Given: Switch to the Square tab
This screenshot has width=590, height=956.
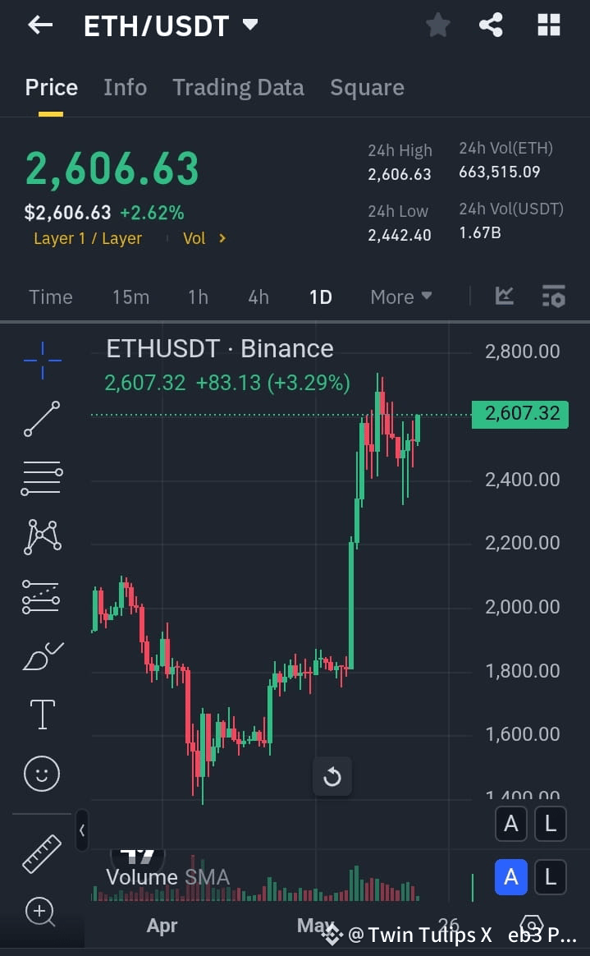Looking at the screenshot, I should [x=367, y=88].
